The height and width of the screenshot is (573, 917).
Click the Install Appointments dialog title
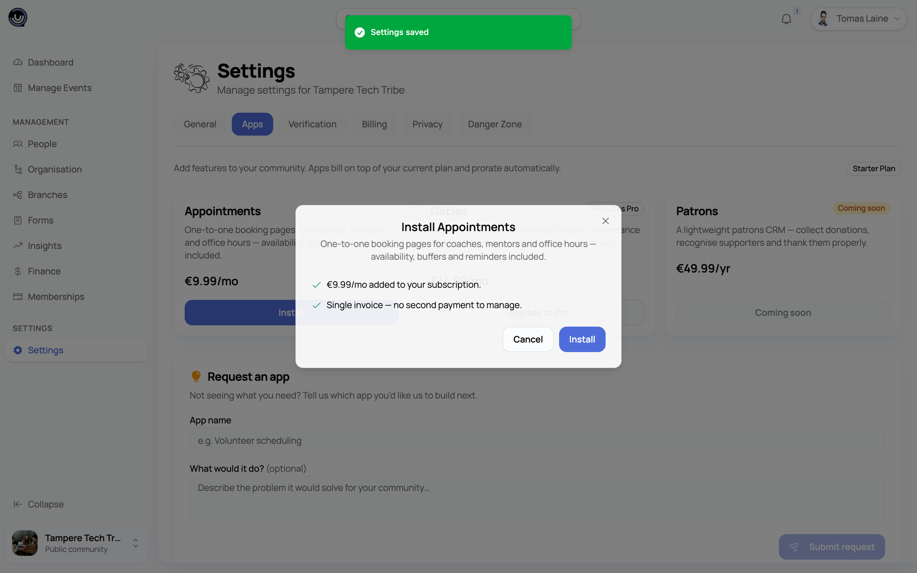458,227
